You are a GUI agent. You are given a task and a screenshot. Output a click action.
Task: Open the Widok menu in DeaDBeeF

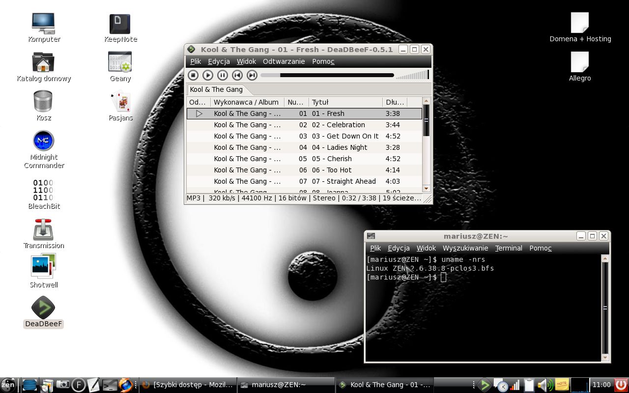coord(246,61)
